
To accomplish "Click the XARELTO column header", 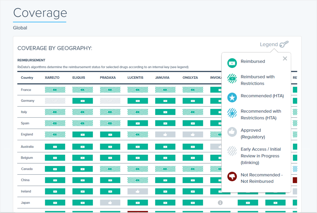I will 52,78.
